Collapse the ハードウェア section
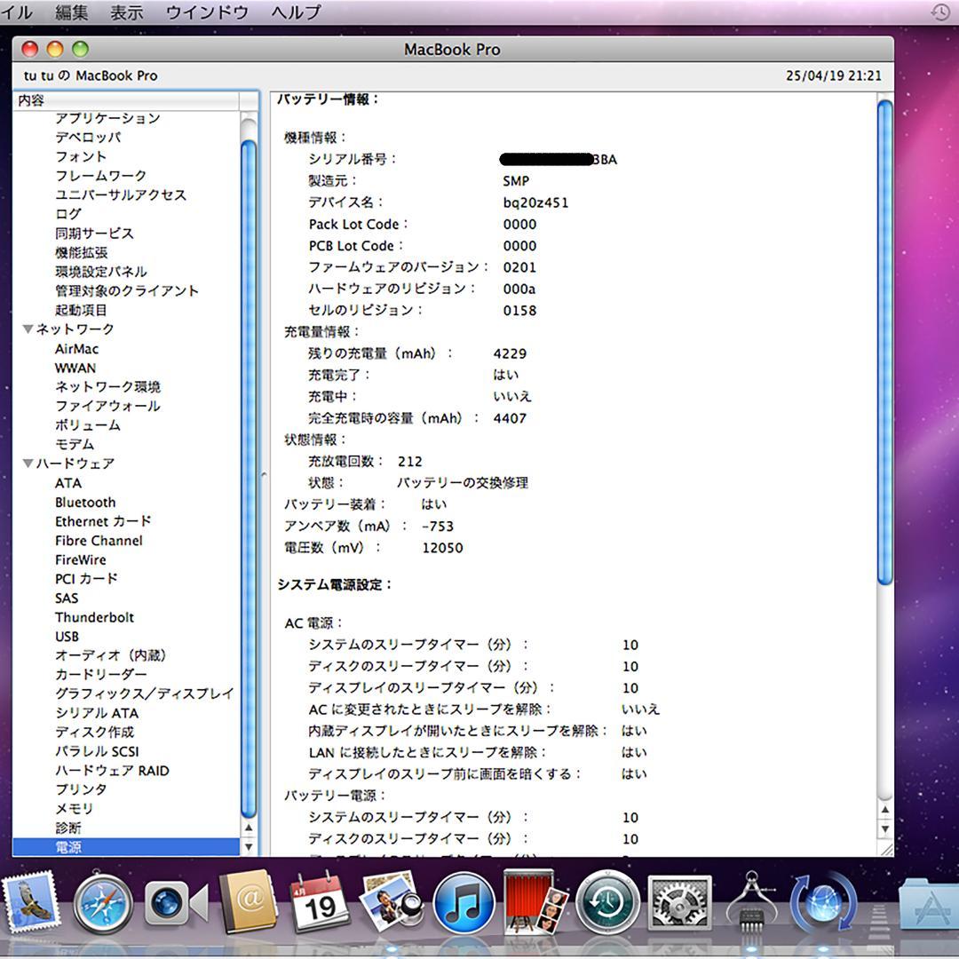The width and height of the screenshot is (959, 959). 28,463
